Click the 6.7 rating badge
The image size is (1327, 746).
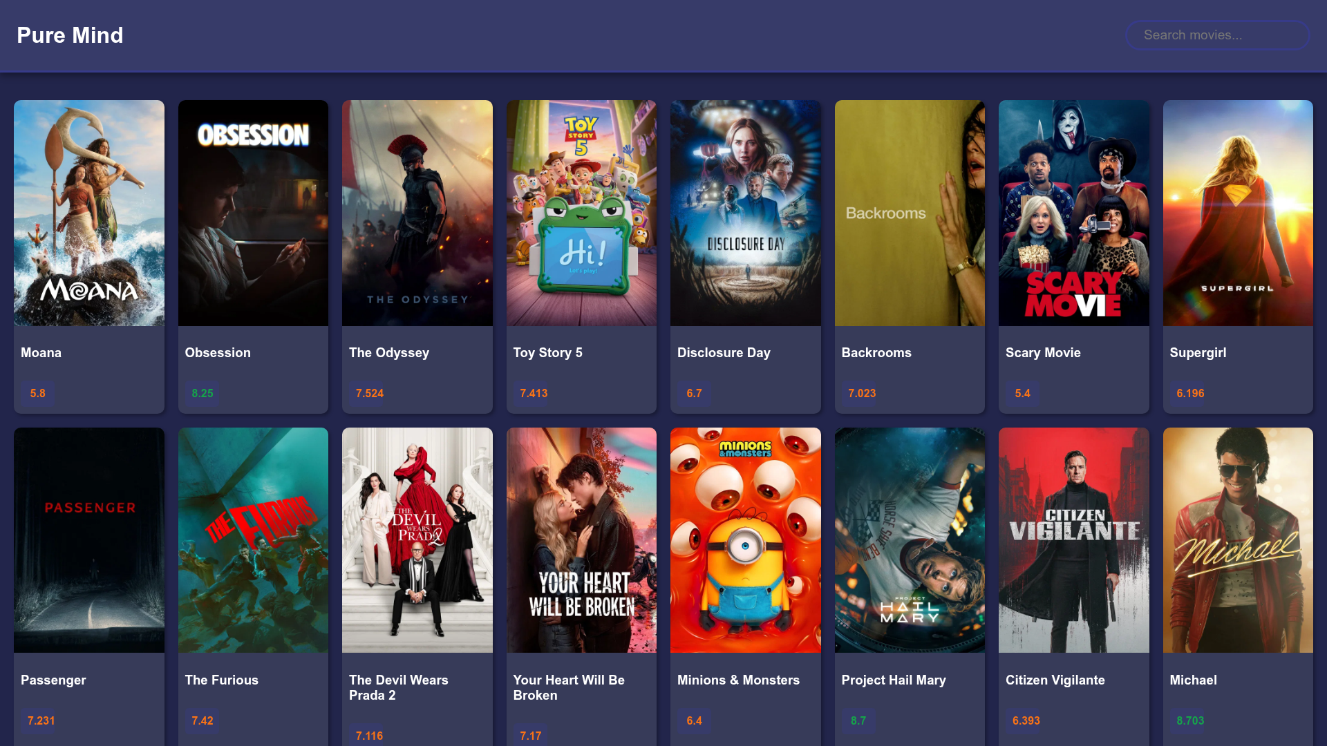pyautogui.click(x=694, y=393)
